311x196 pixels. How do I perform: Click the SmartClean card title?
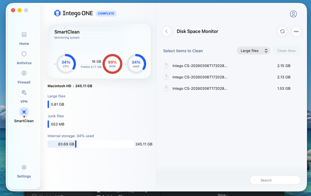tap(67, 32)
